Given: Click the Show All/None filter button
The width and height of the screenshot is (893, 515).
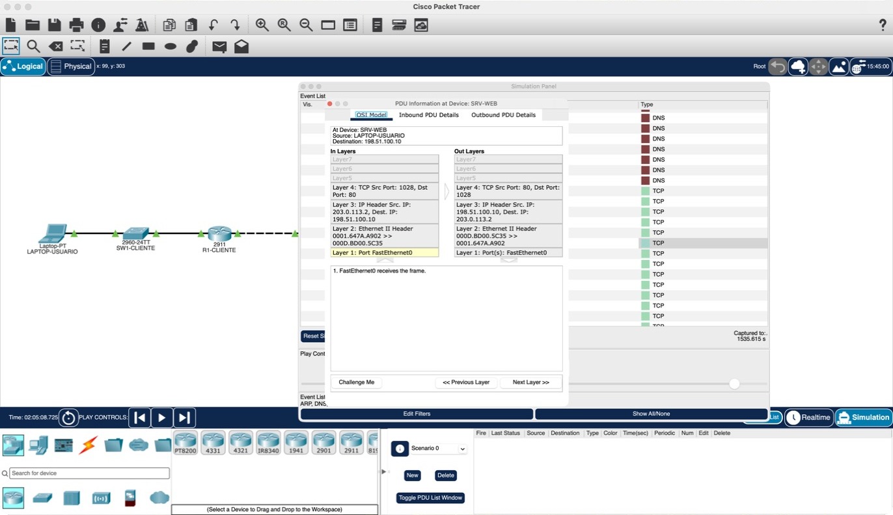Looking at the screenshot, I should click(652, 414).
